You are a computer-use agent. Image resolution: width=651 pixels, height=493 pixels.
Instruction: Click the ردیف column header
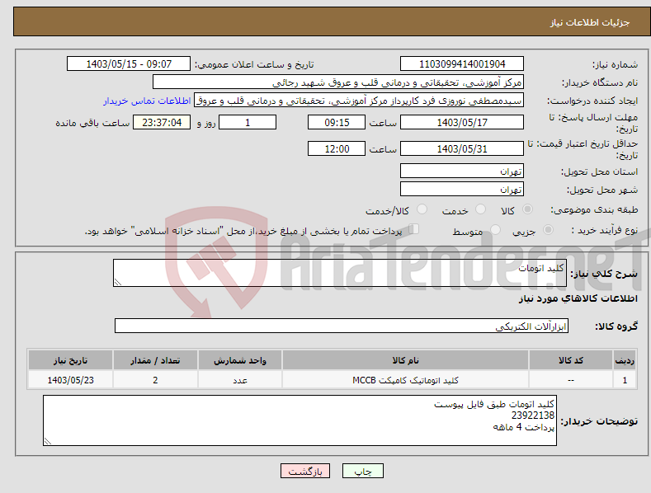point(625,360)
